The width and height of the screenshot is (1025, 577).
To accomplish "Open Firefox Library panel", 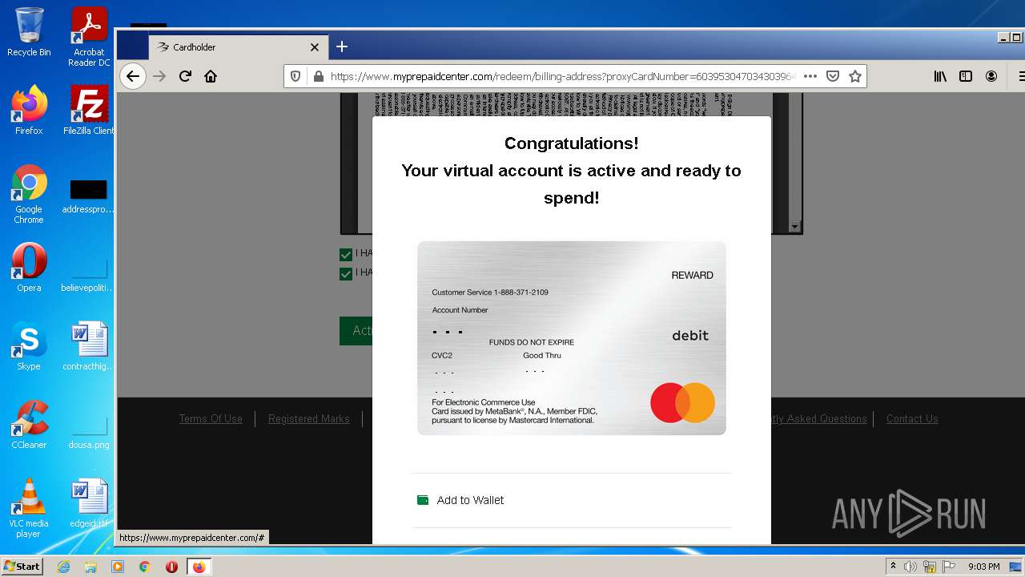I will [x=940, y=76].
